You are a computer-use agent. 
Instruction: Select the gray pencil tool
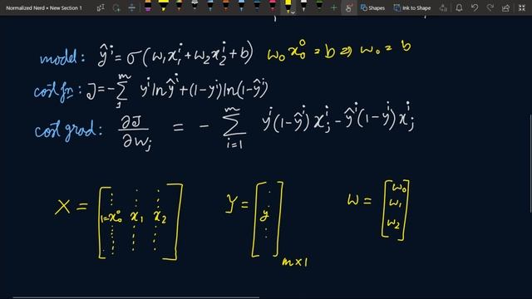tap(195, 5)
